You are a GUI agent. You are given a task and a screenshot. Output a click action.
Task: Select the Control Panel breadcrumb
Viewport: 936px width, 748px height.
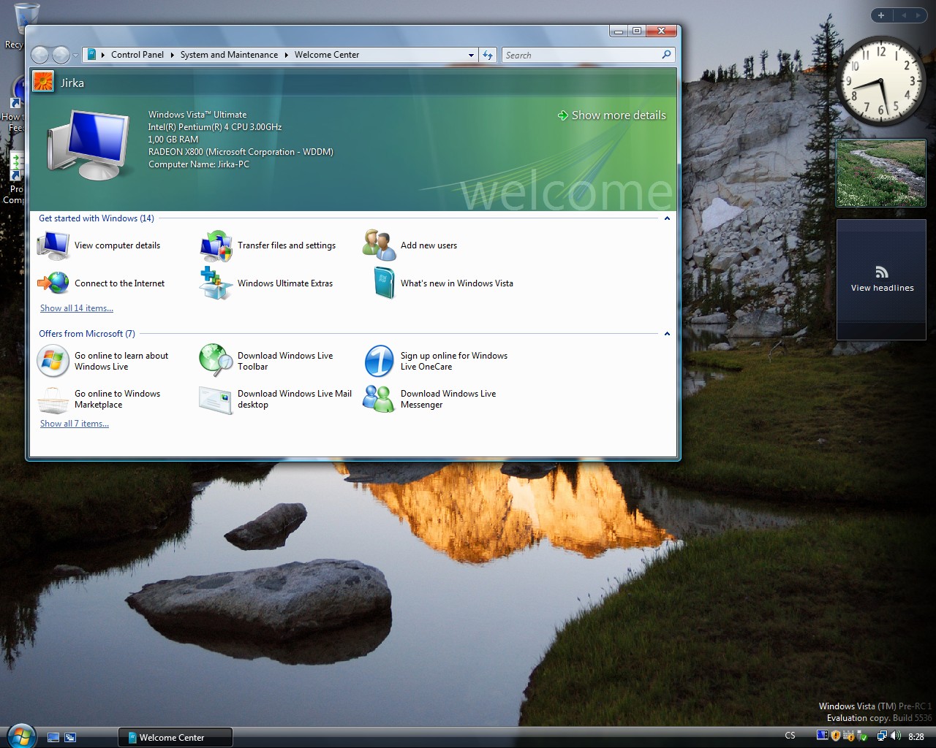[x=137, y=55]
